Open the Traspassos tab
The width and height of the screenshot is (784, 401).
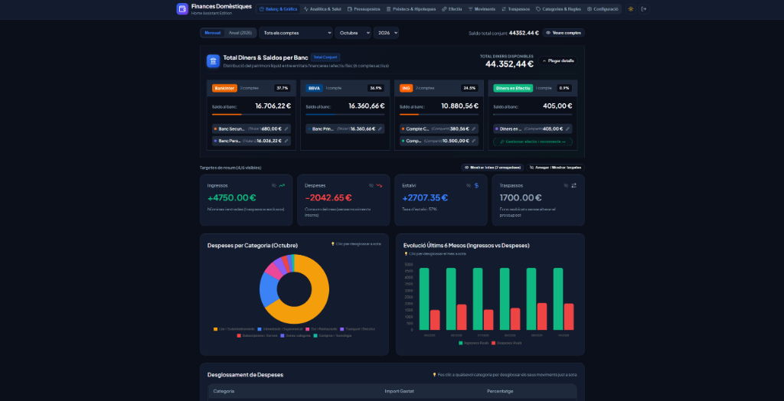pos(515,9)
